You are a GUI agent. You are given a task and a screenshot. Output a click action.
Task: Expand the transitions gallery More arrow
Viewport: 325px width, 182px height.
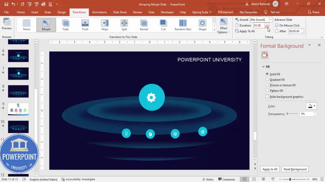tap(214, 30)
